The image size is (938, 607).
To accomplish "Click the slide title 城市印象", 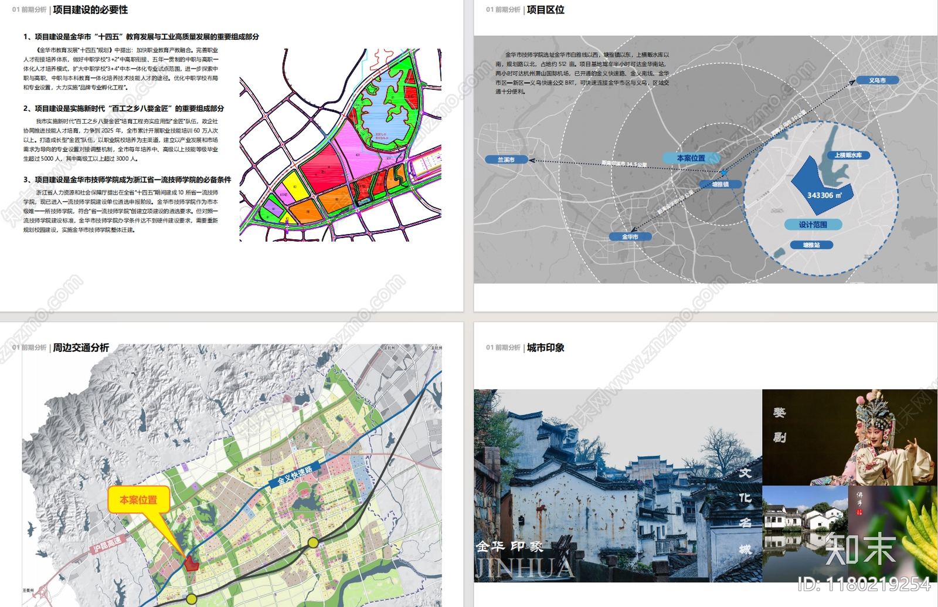I will coord(545,348).
